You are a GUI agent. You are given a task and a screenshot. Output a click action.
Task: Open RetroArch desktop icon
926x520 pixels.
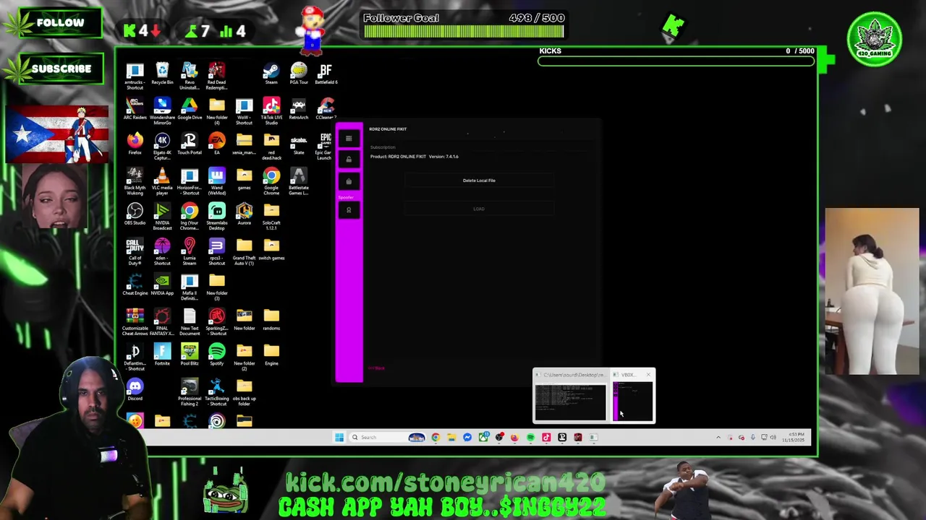click(299, 110)
